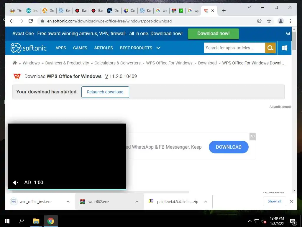302x227 pixels.
Task: Click the green Download now! button
Action: [214, 34]
